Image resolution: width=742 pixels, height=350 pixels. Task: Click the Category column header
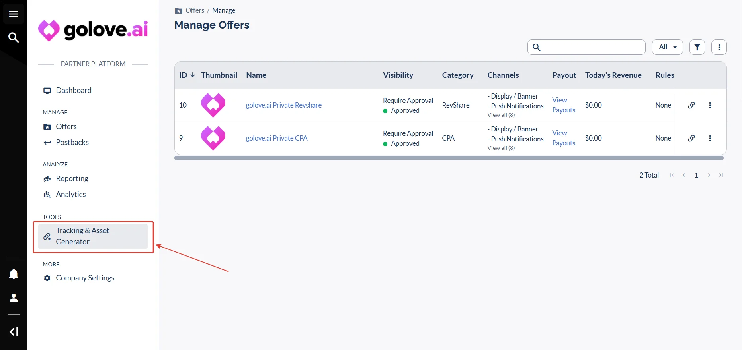tap(458, 75)
